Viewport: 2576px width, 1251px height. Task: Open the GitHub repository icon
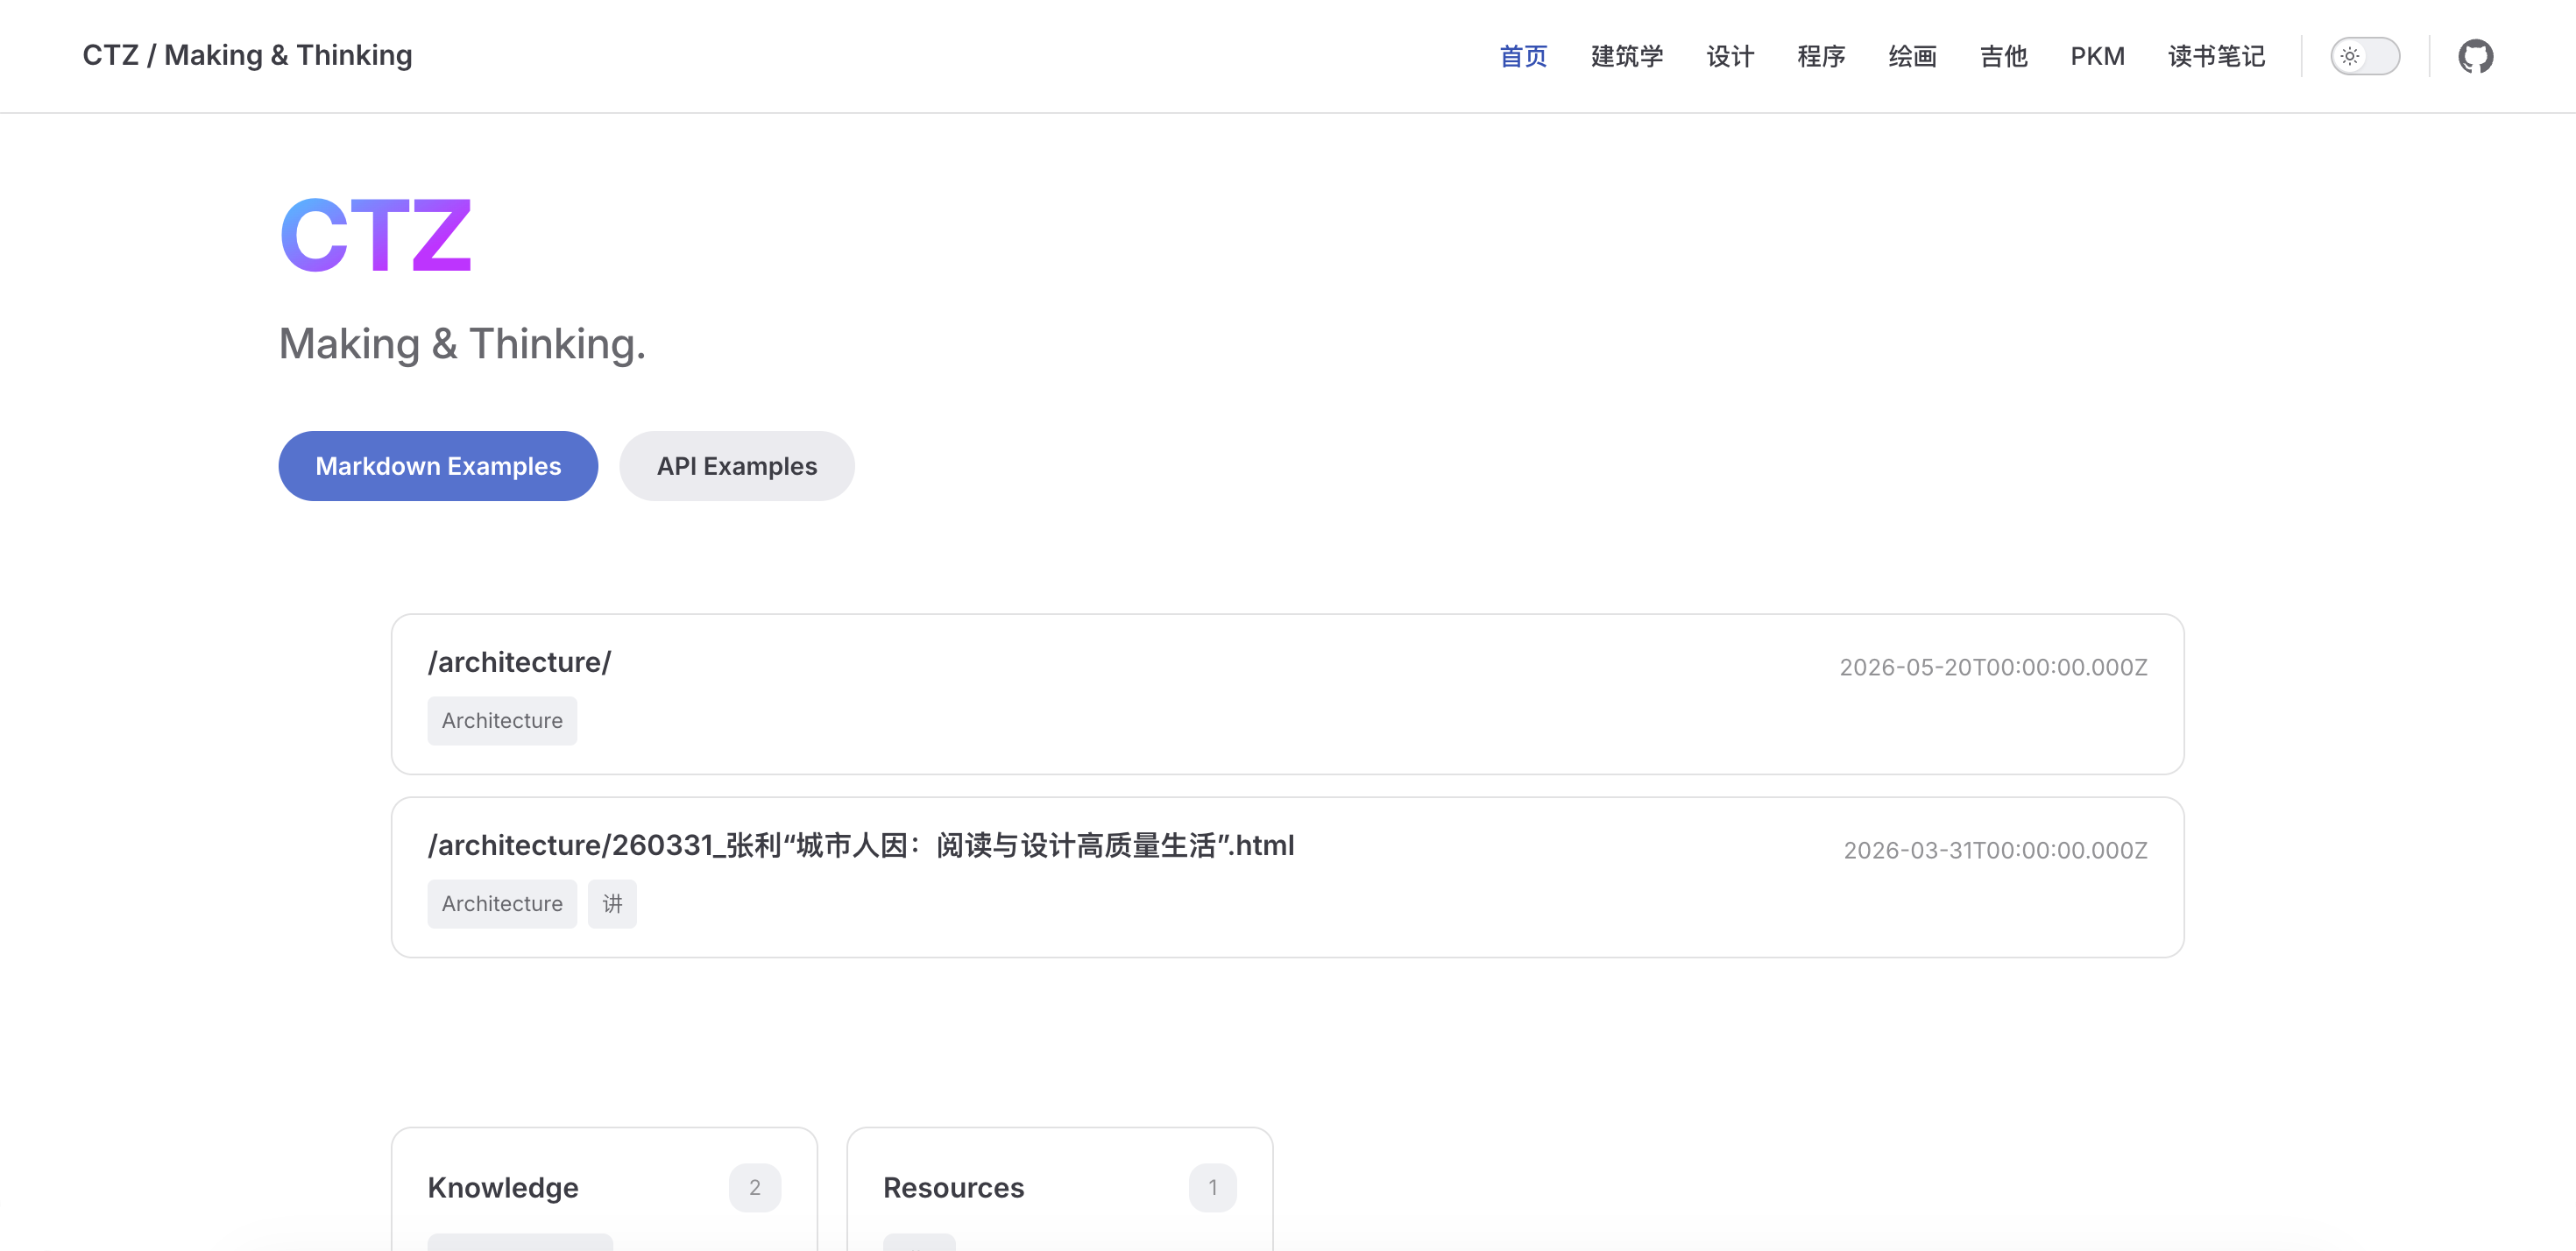pos(2475,56)
